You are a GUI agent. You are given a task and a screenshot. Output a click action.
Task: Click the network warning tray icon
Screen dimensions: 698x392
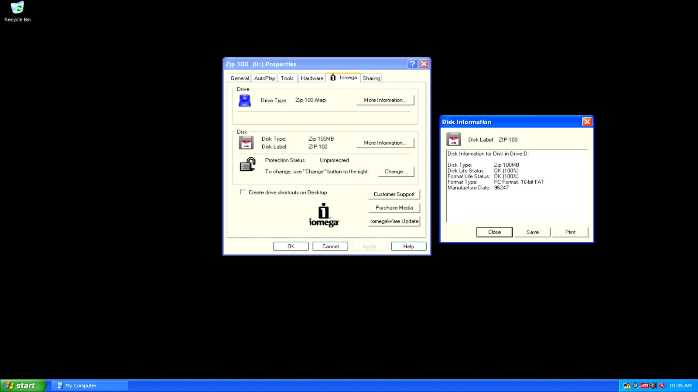coord(627,385)
